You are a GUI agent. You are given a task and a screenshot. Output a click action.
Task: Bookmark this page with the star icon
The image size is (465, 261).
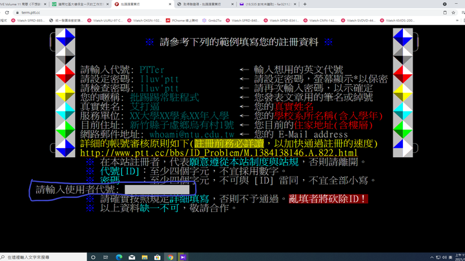[x=453, y=13]
